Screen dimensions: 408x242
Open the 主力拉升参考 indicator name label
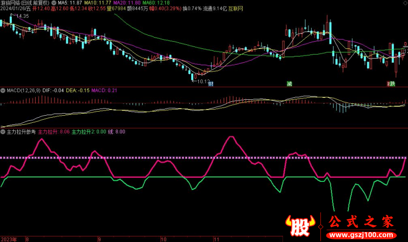21,131
